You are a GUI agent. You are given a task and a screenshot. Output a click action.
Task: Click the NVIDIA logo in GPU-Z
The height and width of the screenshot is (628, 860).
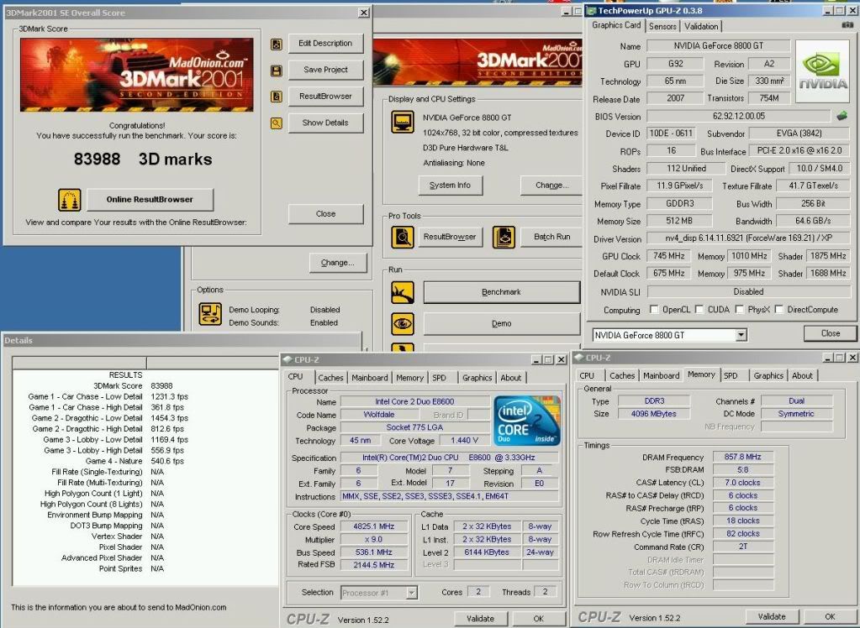coord(822,71)
